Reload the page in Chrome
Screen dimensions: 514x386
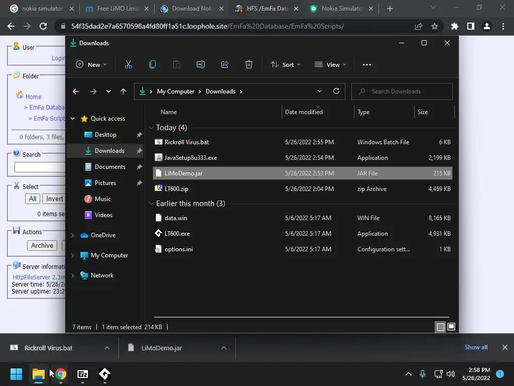(x=43, y=26)
